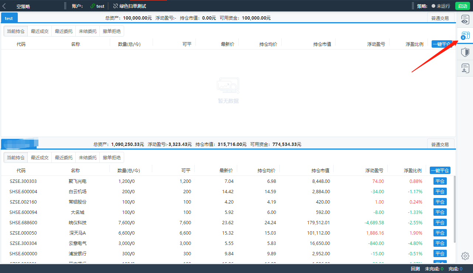The image size is (473, 273).
Task: Switch to 当前持仓 tab in test account
Action: pos(16,31)
